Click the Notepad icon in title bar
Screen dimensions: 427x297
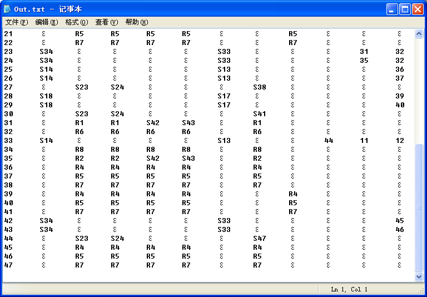(7, 9)
